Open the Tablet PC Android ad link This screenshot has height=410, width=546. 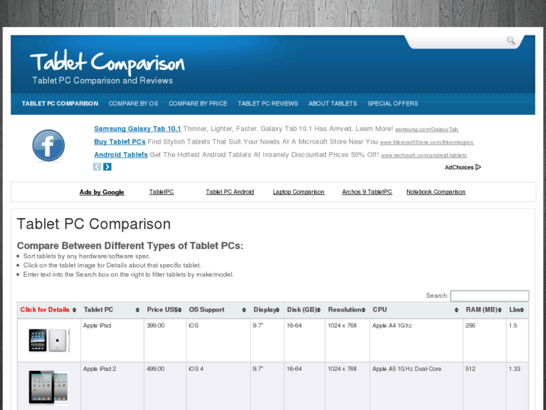click(230, 192)
